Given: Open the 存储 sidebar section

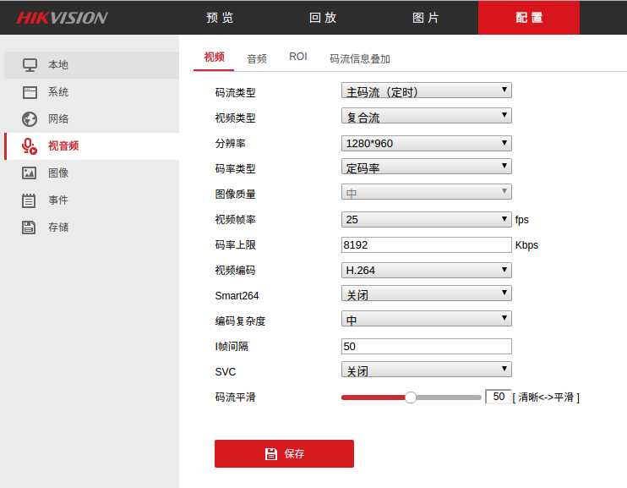Looking at the screenshot, I should click(x=91, y=228).
